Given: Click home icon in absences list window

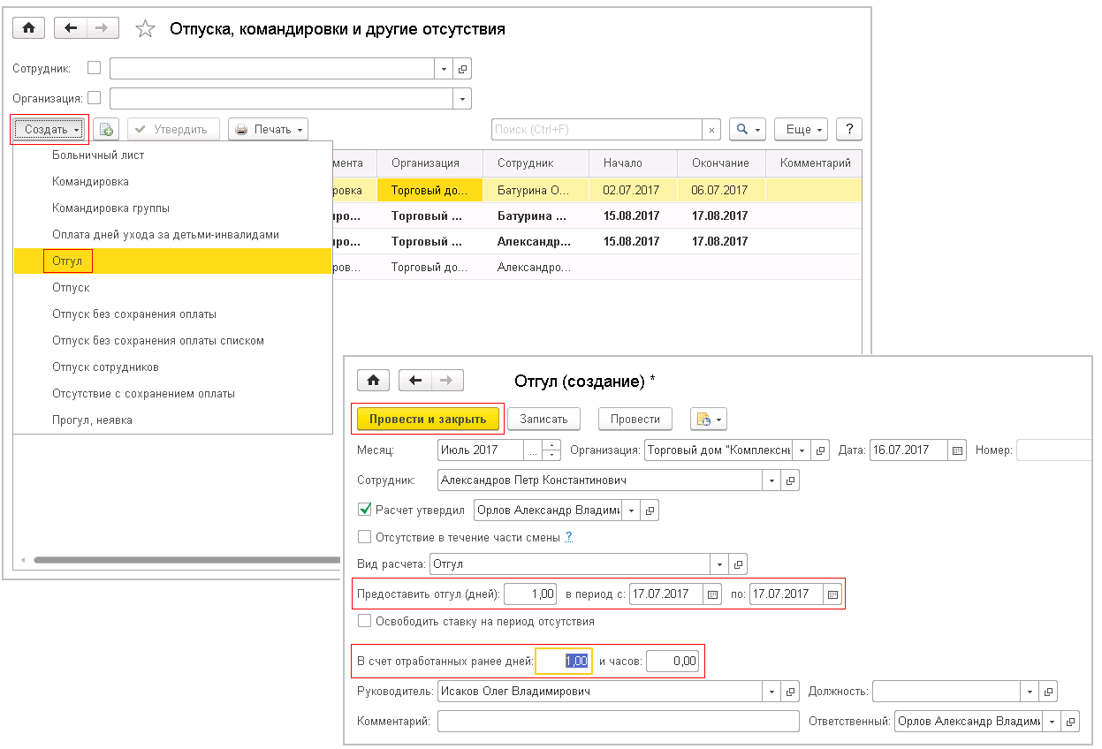Looking at the screenshot, I should [28, 28].
